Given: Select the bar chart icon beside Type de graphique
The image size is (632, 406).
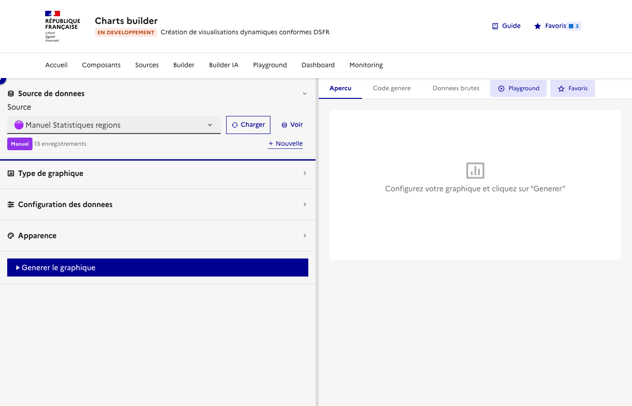Looking at the screenshot, I should [10, 173].
